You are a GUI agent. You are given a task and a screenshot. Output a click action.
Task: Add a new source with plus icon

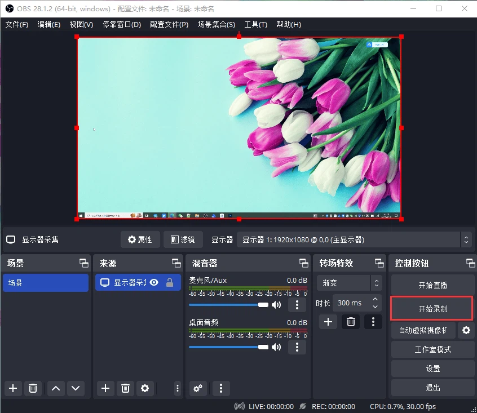point(105,388)
